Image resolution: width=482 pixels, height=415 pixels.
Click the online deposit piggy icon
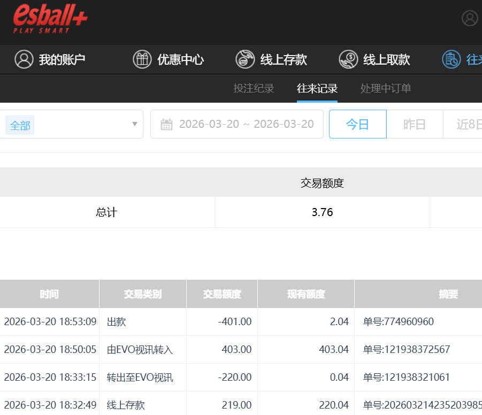(245, 59)
